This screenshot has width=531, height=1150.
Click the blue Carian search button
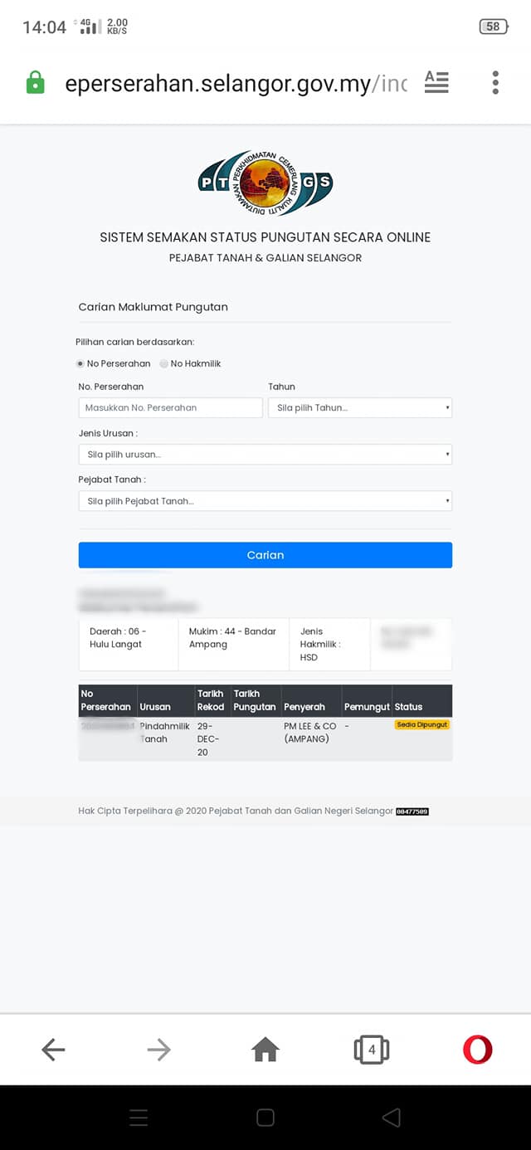(x=265, y=555)
